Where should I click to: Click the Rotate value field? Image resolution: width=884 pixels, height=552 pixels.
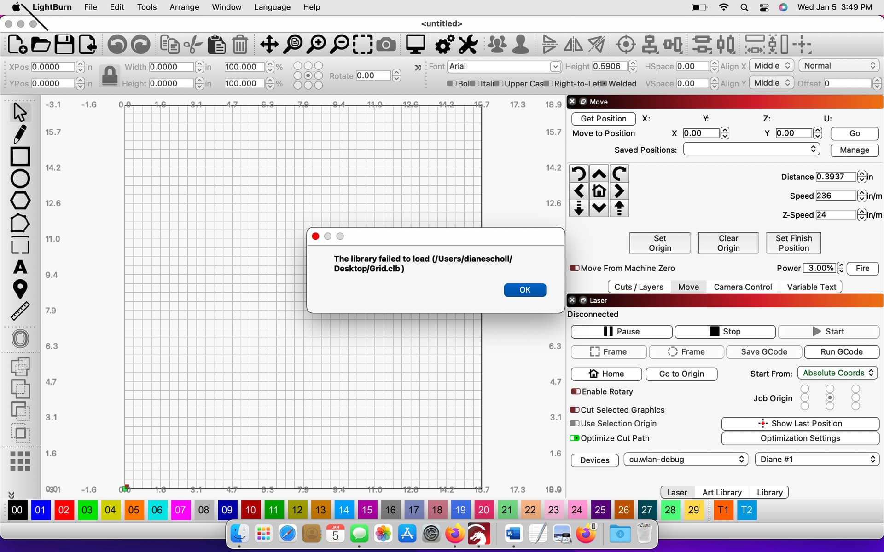[373, 75]
